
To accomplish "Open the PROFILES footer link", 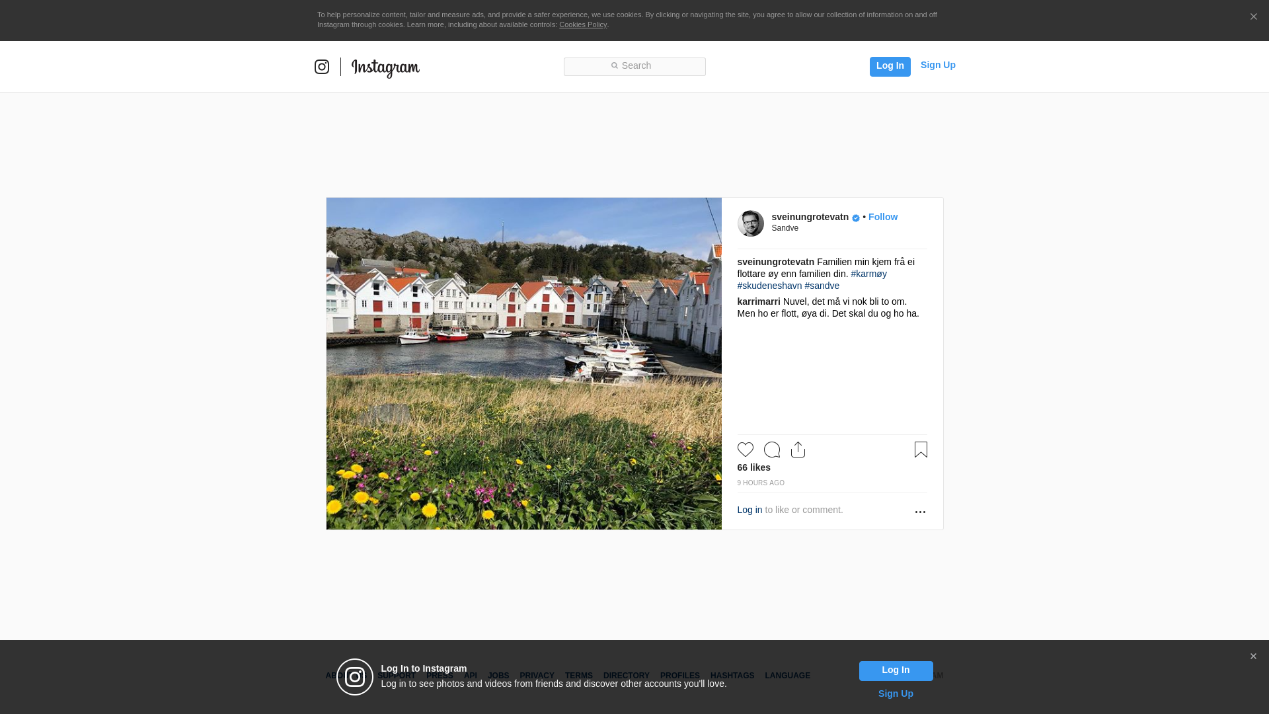I will (x=679, y=676).
